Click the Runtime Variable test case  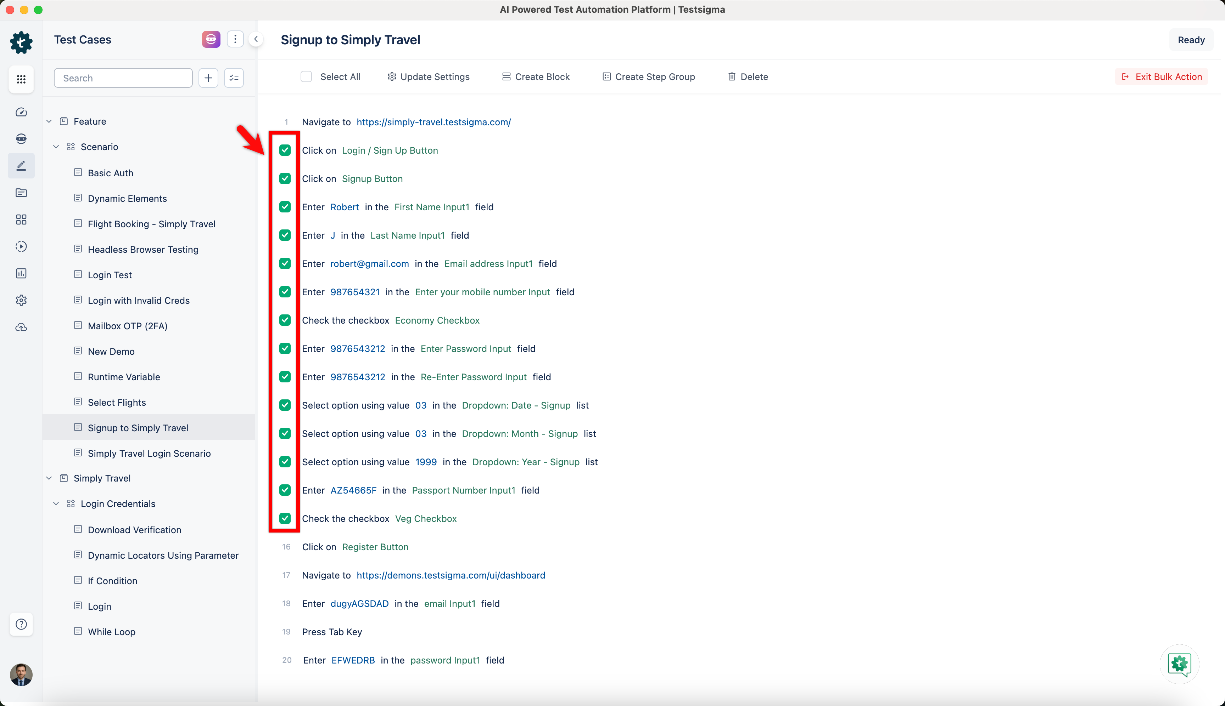tap(124, 377)
